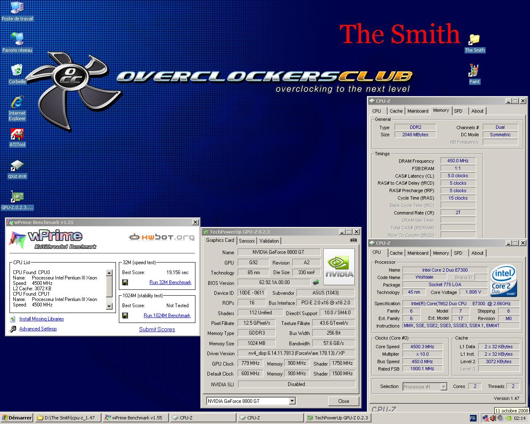Click the save icon beside Run 1024M Benchmark
Image resolution: width=530 pixels, height=424 pixels.
(x=125, y=316)
